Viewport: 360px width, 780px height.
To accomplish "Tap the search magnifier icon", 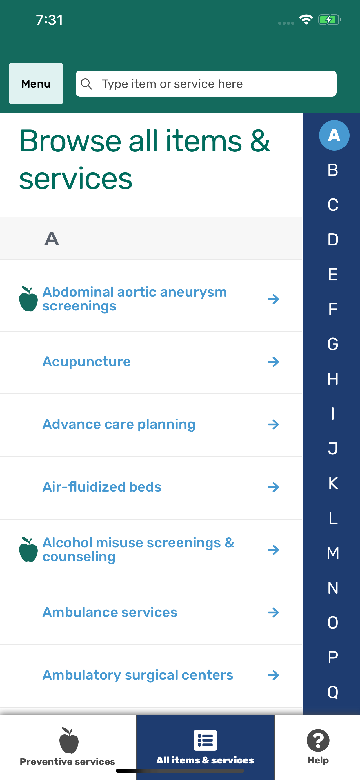I will [86, 84].
